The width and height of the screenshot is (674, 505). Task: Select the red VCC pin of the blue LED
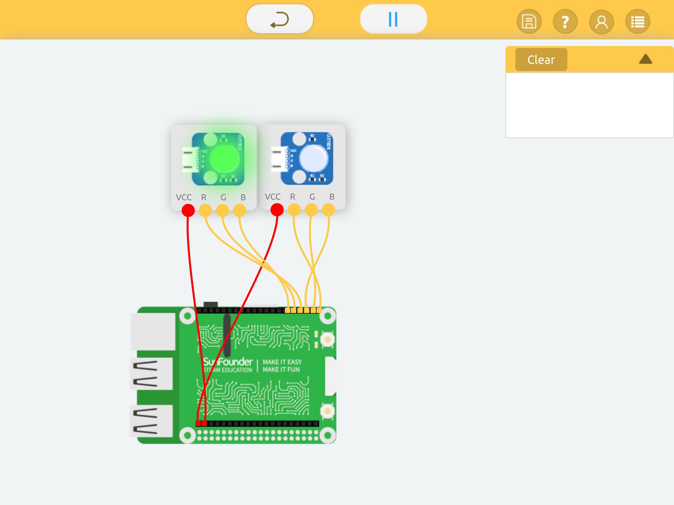[277, 210]
